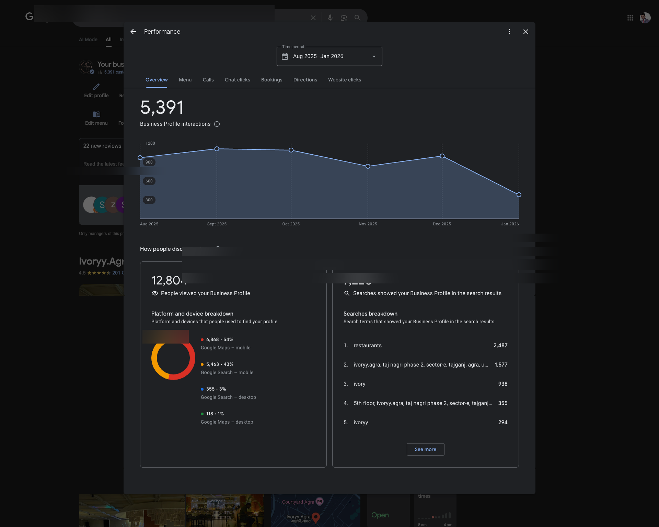
Task: Select the Overview tab
Action: click(x=157, y=80)
